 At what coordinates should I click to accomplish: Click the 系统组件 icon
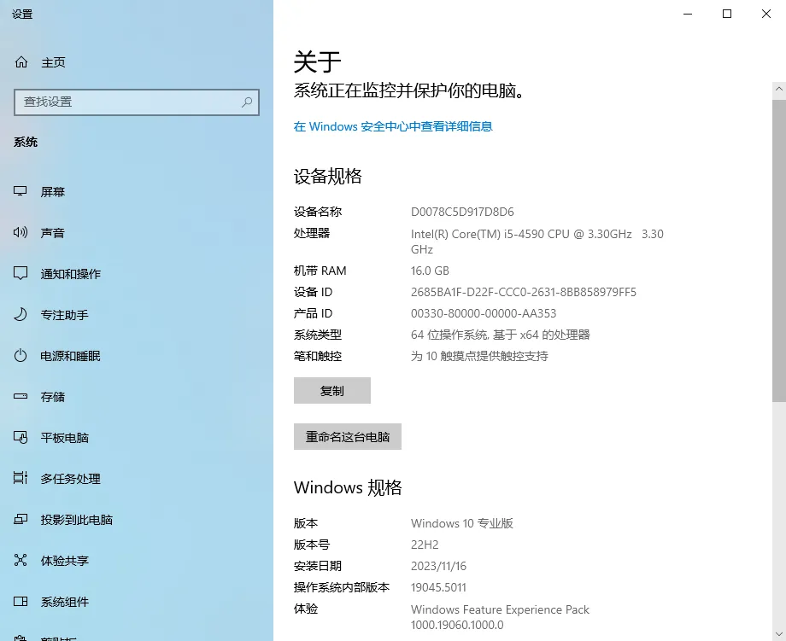[20, 601]
